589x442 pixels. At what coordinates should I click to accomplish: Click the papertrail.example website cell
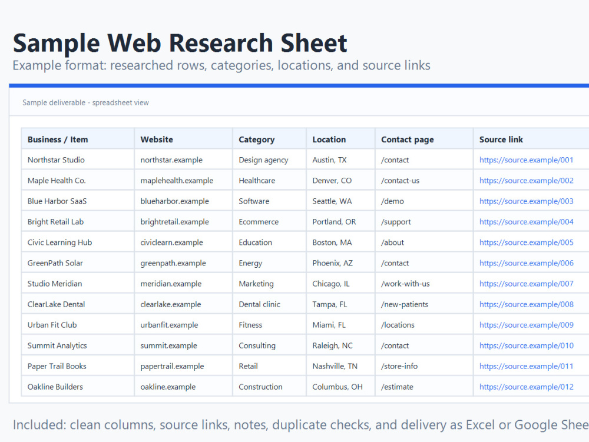coord(183,366)
